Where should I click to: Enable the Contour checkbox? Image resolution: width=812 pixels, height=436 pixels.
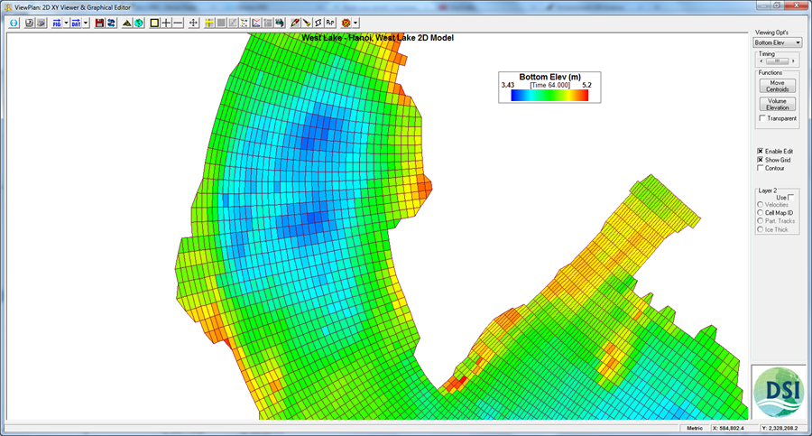point(761,168)
